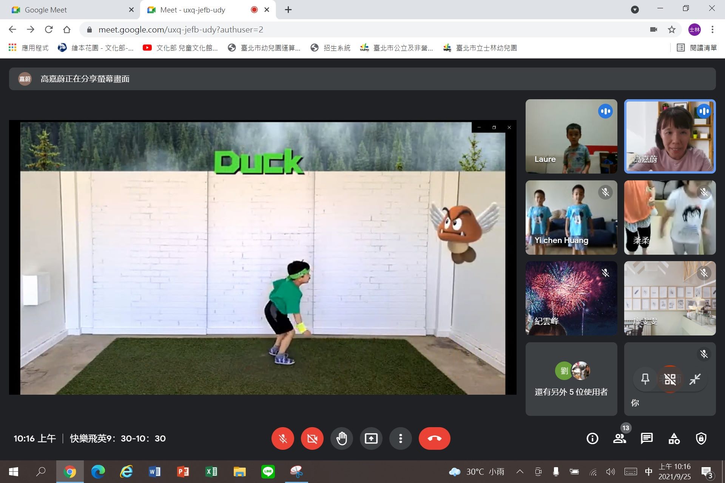Open the chat messages panel

[x=647, y=438]
